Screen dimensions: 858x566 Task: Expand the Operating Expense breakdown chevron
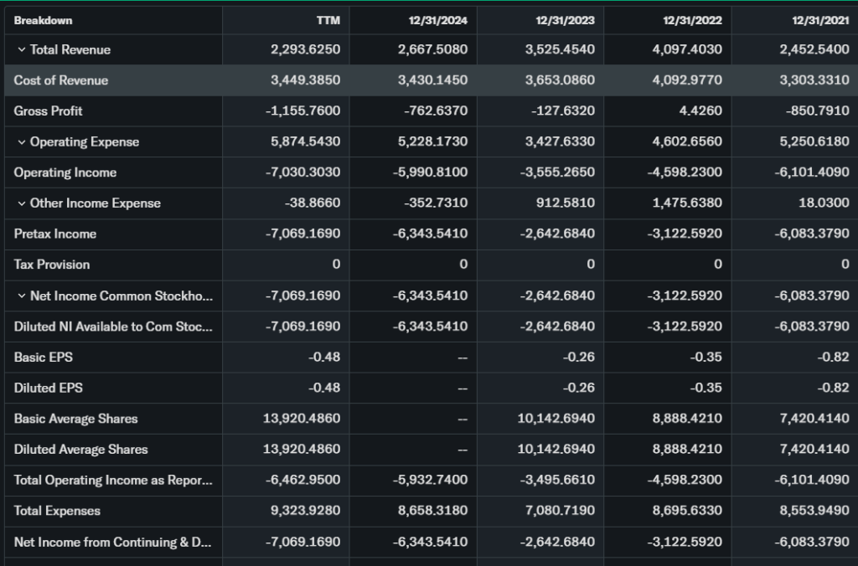[22, 142]
